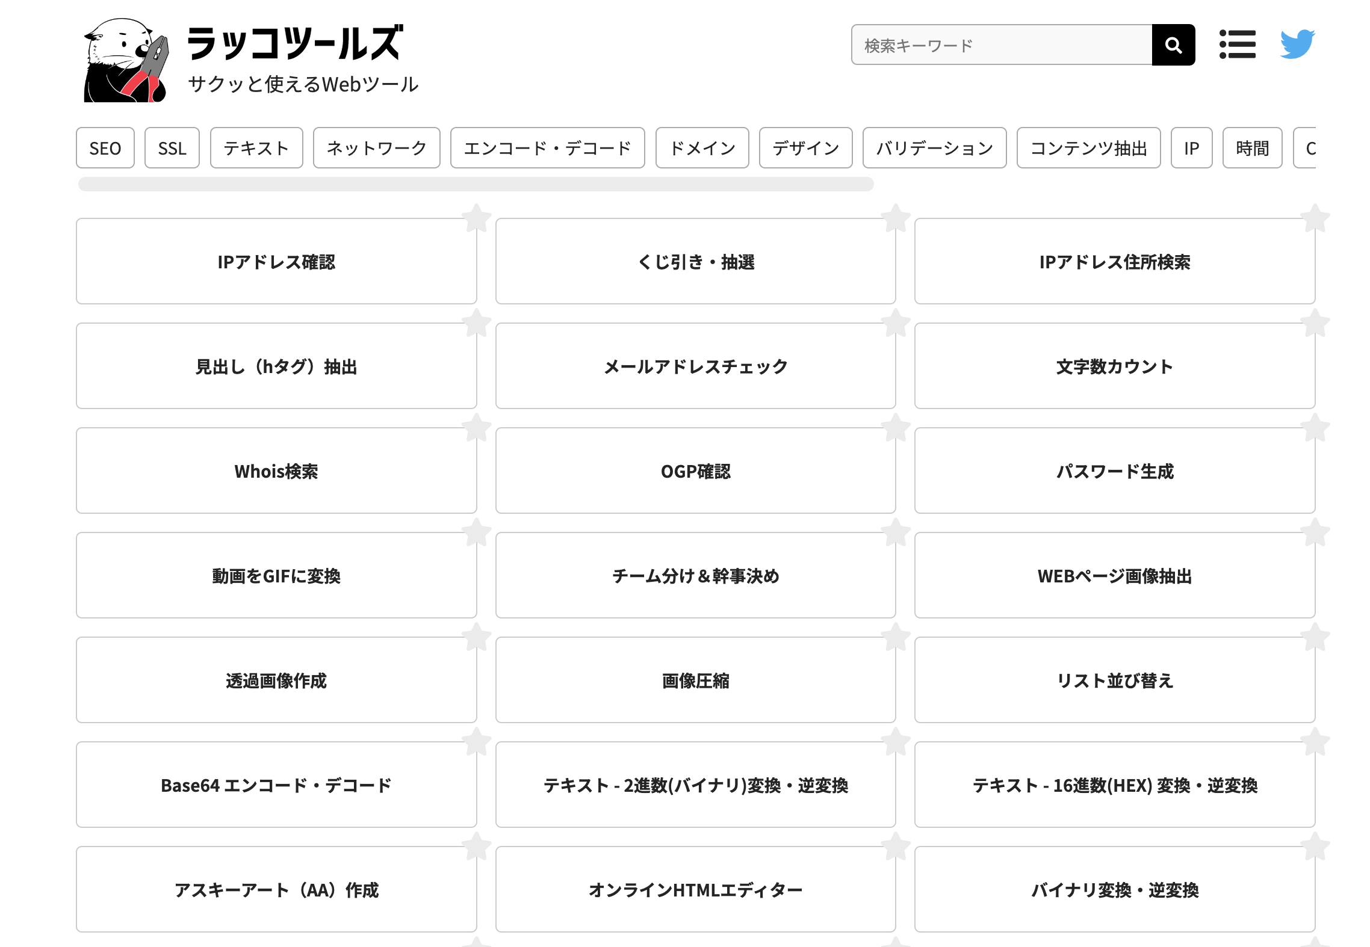Select the IP category tab
This screenshot has height=947, width=1370.
pos(1192,148)
